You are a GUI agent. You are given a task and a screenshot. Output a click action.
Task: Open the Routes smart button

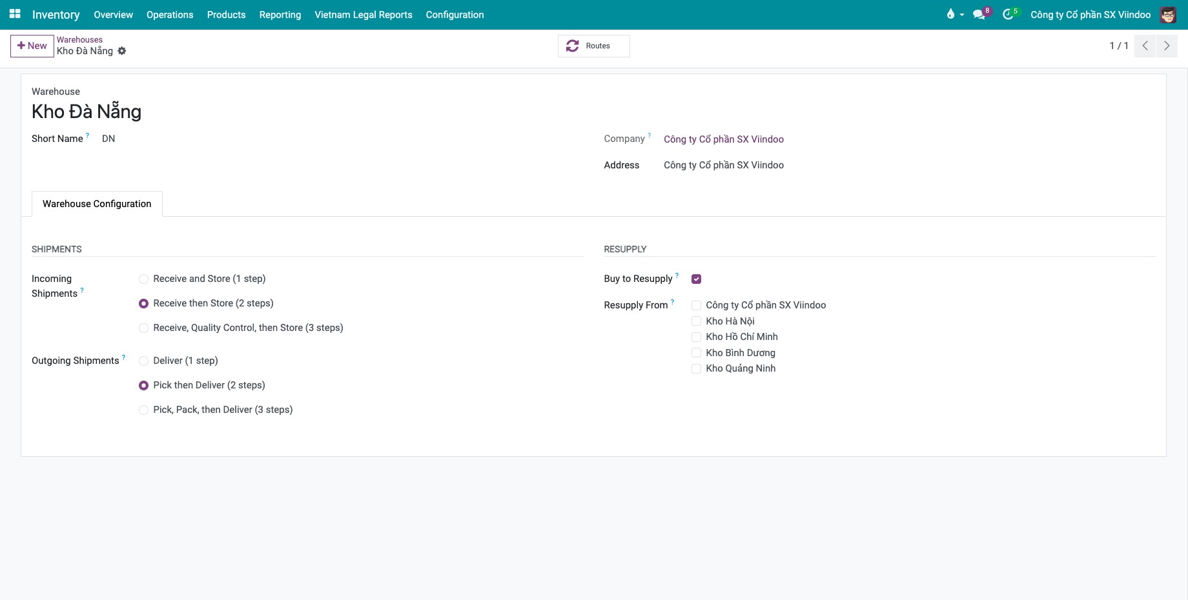tap(594, 46)
